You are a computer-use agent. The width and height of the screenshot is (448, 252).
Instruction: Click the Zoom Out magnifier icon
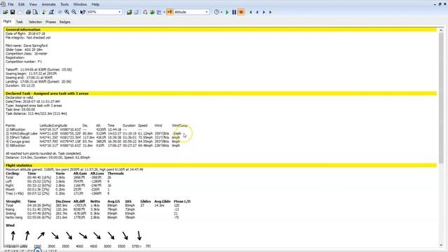coord(74,12)
